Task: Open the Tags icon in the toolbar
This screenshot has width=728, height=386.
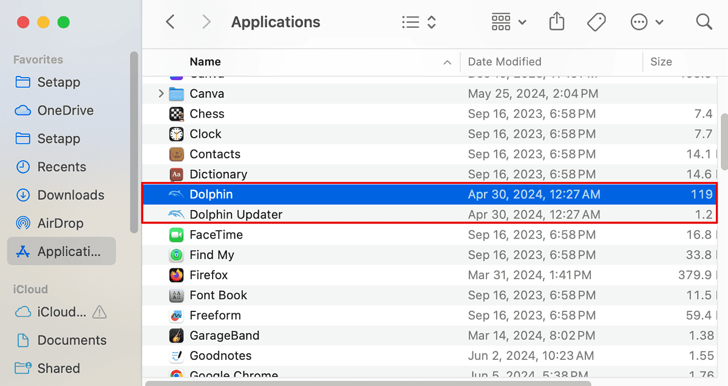Action: [x=596, y=21]
